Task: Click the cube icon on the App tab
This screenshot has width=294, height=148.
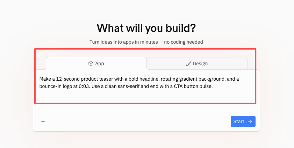Action: coord(91,64)
